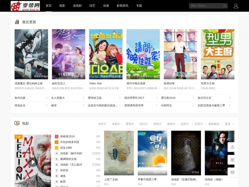Open the 型男大主厨 poster
The height and width of the screenshot is (187, 249).
coord(217,54)
